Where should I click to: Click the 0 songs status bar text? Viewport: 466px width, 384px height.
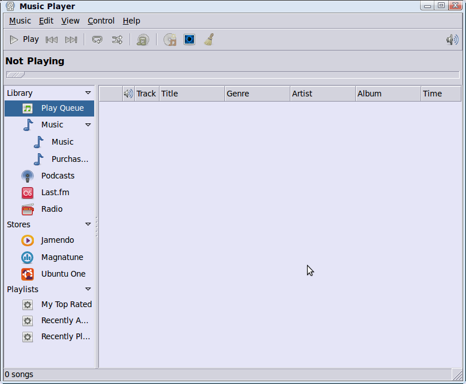click(19, 374)
